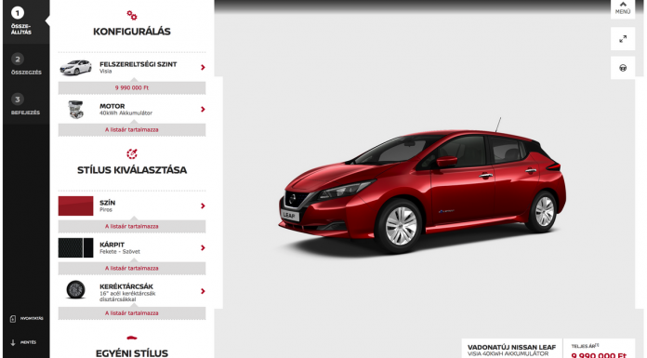647x358 pixels.
Task: Click the Nyomtatás print icon
Action: point(13,319)
